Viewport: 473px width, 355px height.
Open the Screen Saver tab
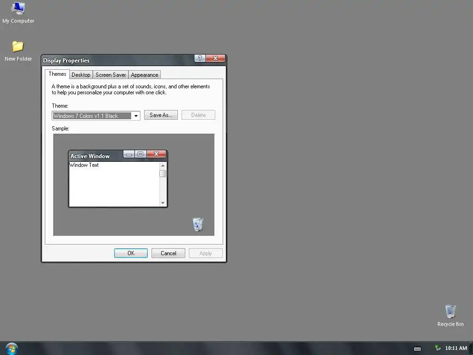pyautogui.click(x=110, y=75)
